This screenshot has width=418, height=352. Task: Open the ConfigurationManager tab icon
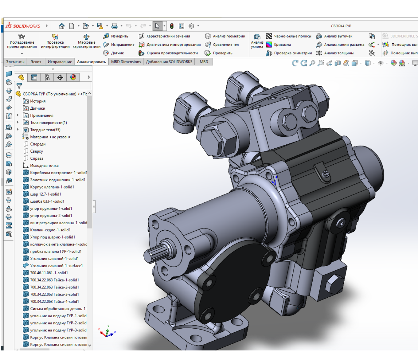pyautogui.click(x=47, y=77)
